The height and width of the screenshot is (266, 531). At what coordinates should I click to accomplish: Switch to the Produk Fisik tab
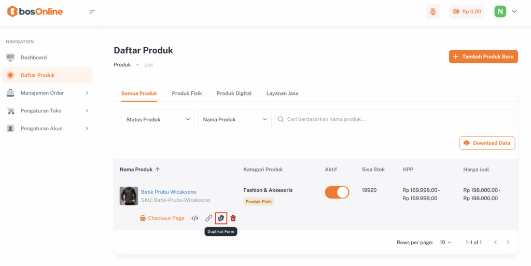tap(187, 93)
